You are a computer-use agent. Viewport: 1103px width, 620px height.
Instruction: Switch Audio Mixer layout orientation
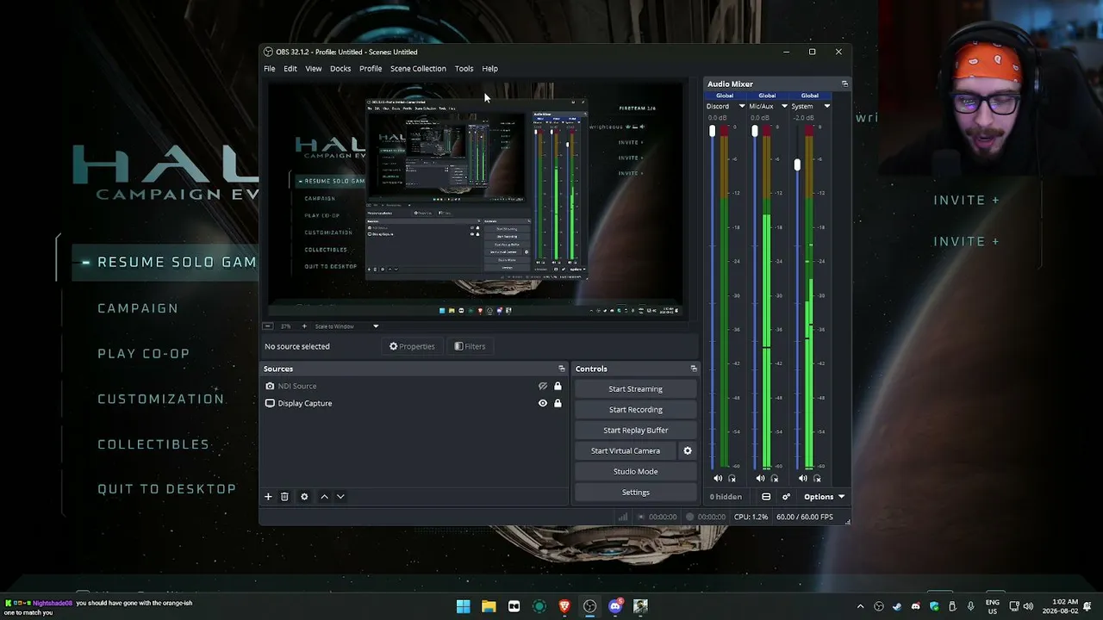766,497
